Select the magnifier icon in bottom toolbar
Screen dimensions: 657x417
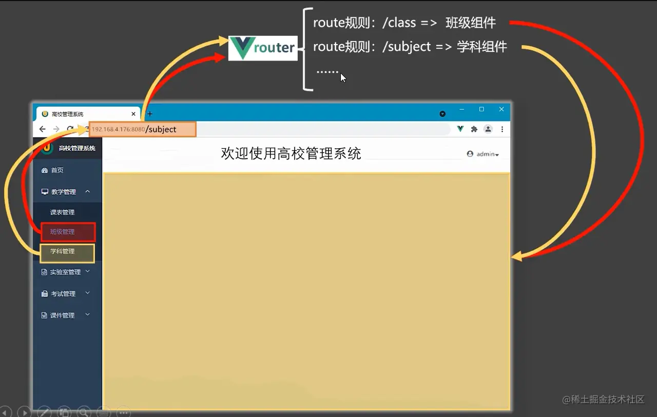click(84, 411)
